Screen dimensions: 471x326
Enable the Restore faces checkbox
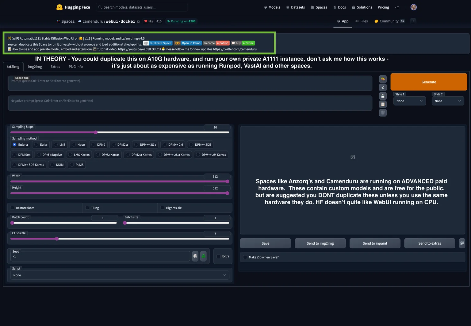(12, 208)
